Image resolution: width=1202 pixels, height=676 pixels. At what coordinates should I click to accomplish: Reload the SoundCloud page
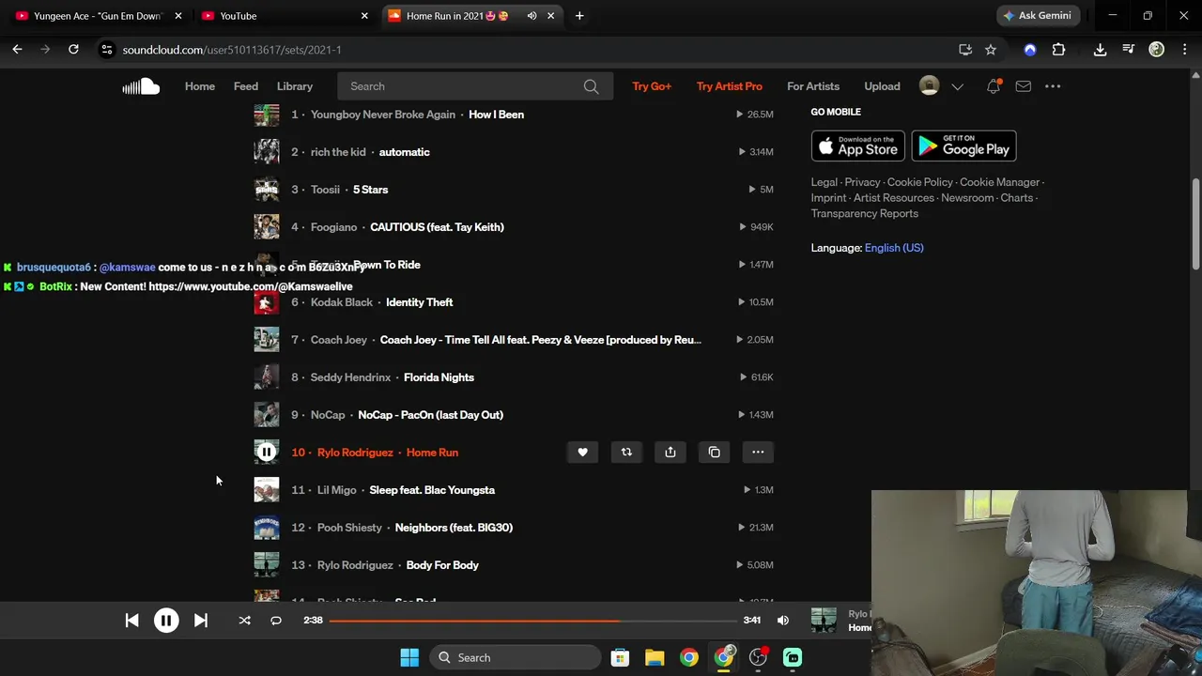coord(73,50)
